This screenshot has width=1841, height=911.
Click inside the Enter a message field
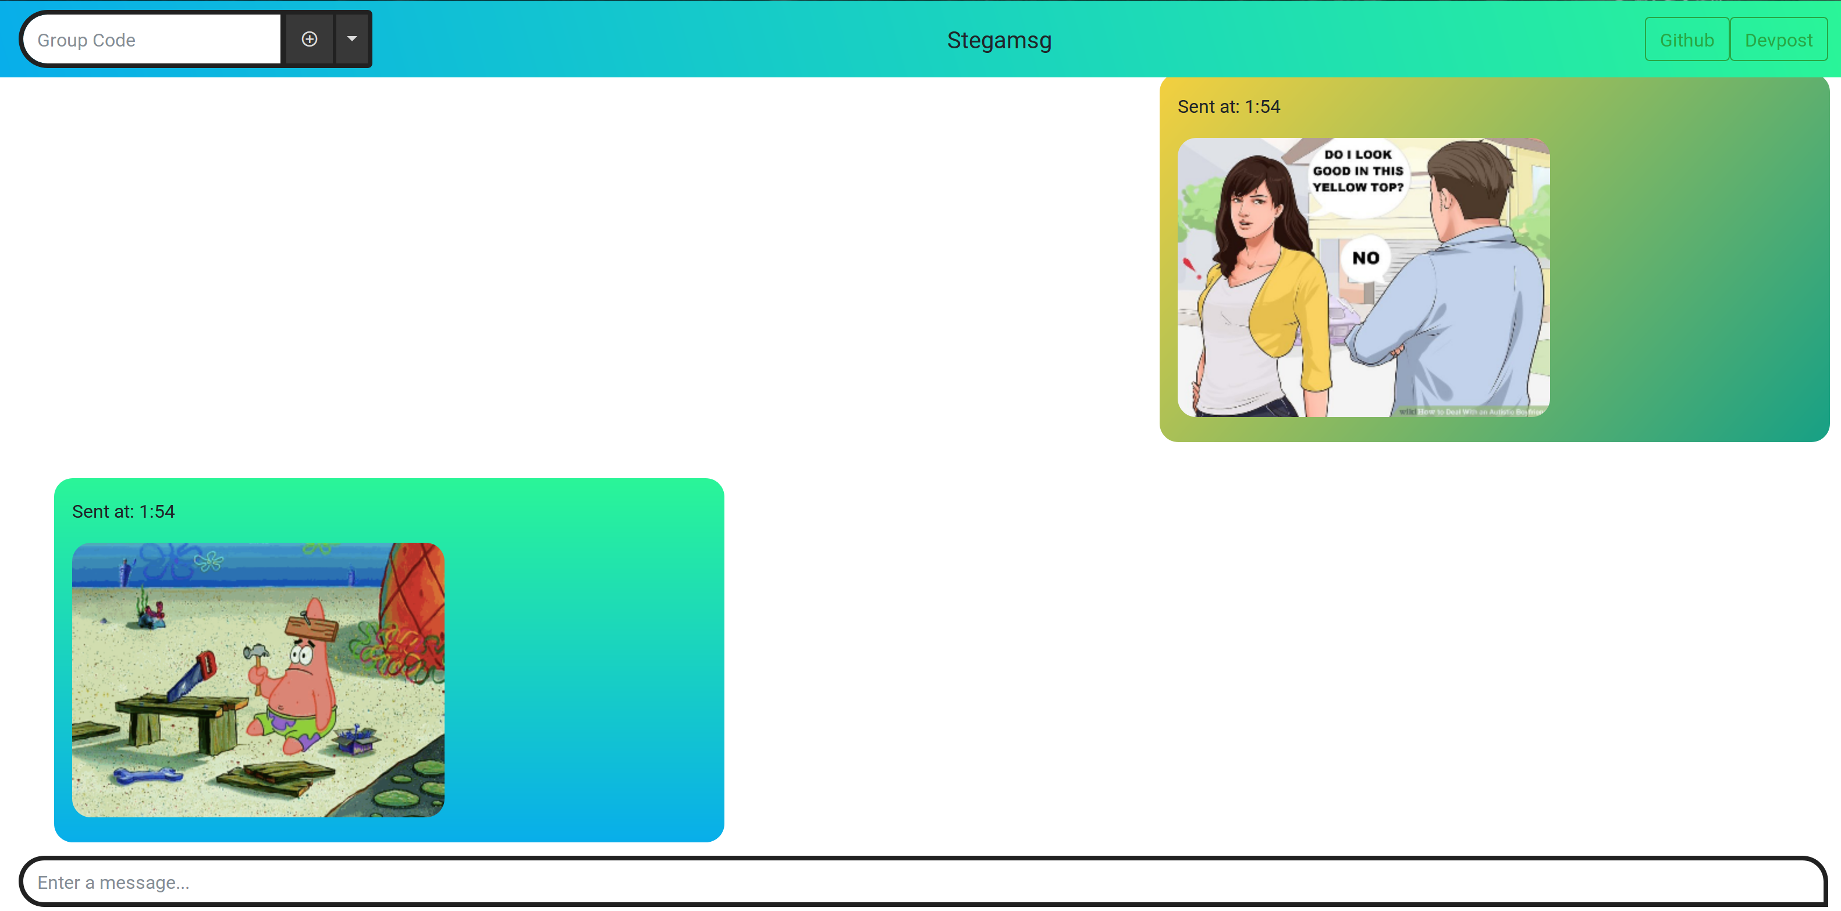(x=922, y=882)
